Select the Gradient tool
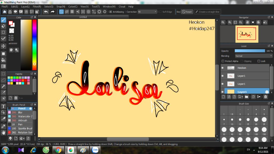 pyautogui.click(x=3, y=66)
